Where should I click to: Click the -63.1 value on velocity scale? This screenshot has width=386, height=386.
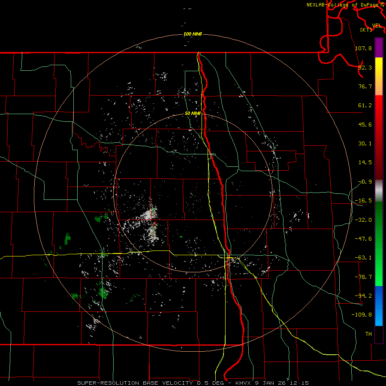[363, 258]
